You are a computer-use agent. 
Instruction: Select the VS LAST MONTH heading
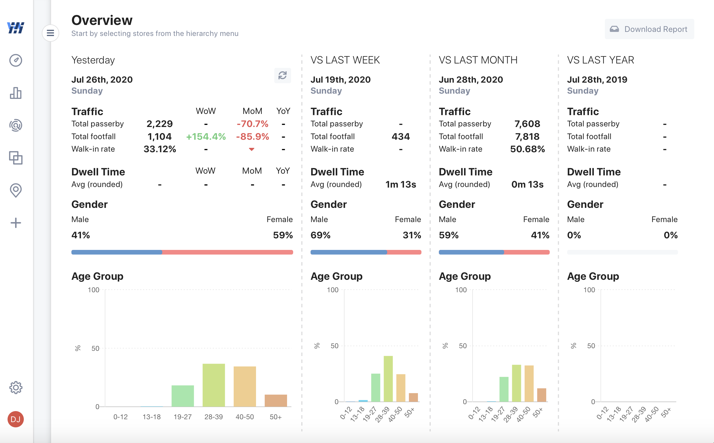(478, 60)
